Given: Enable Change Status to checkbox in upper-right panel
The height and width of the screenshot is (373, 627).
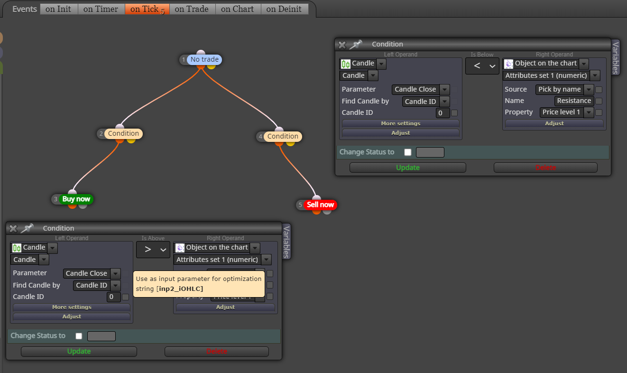Looking at the screenshot, I should click(x=407, y=152).
